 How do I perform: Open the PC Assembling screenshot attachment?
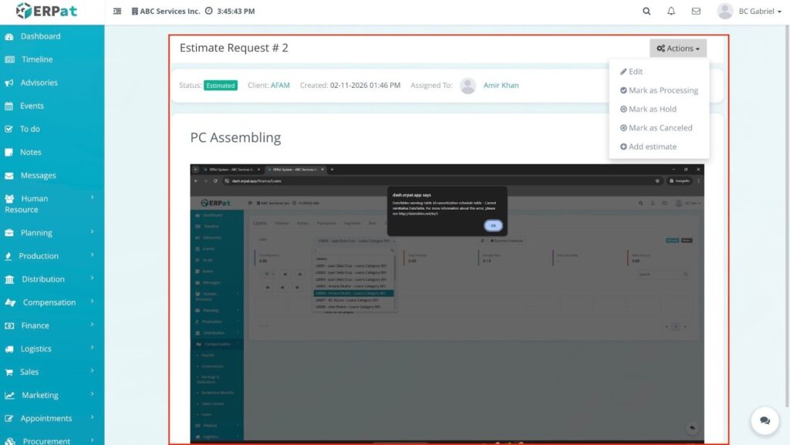(447, 301)
